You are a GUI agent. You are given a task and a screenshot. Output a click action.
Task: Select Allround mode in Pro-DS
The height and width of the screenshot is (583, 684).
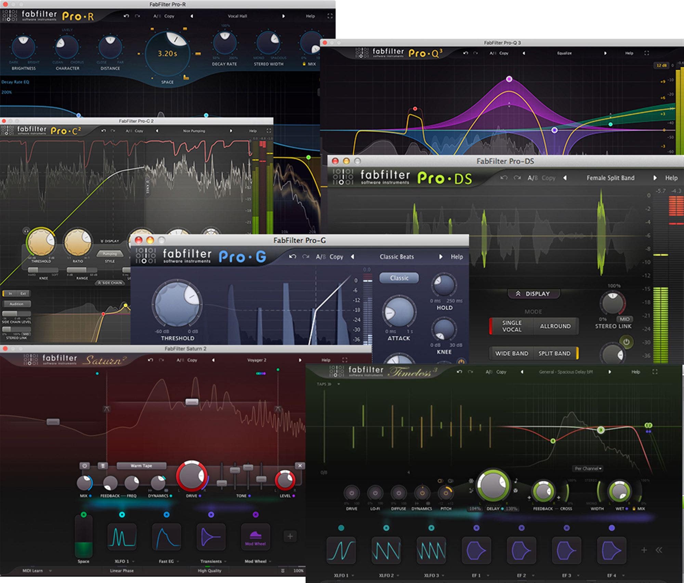pos(555,326)
